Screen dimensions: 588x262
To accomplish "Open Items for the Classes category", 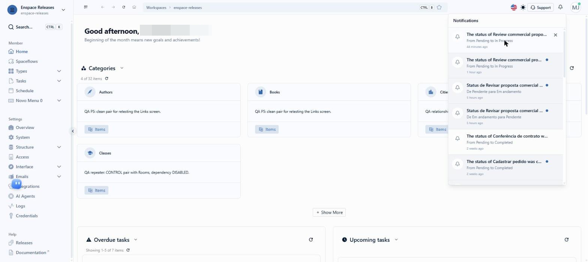I will 96,190.
